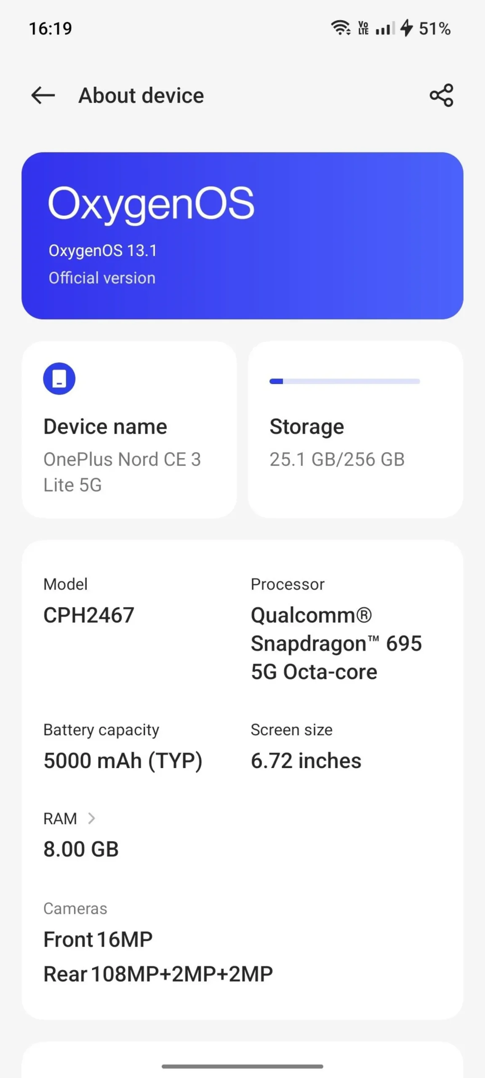Tap the VoLTE status icon

coord(363,28)
